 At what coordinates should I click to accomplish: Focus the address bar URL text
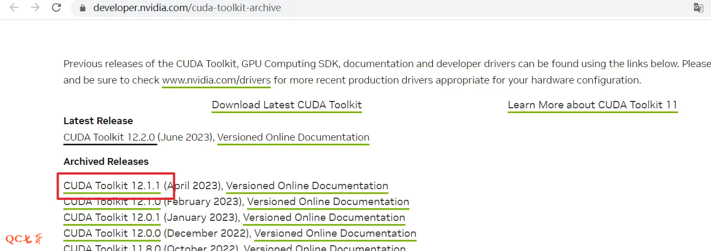tap(187, 8)
